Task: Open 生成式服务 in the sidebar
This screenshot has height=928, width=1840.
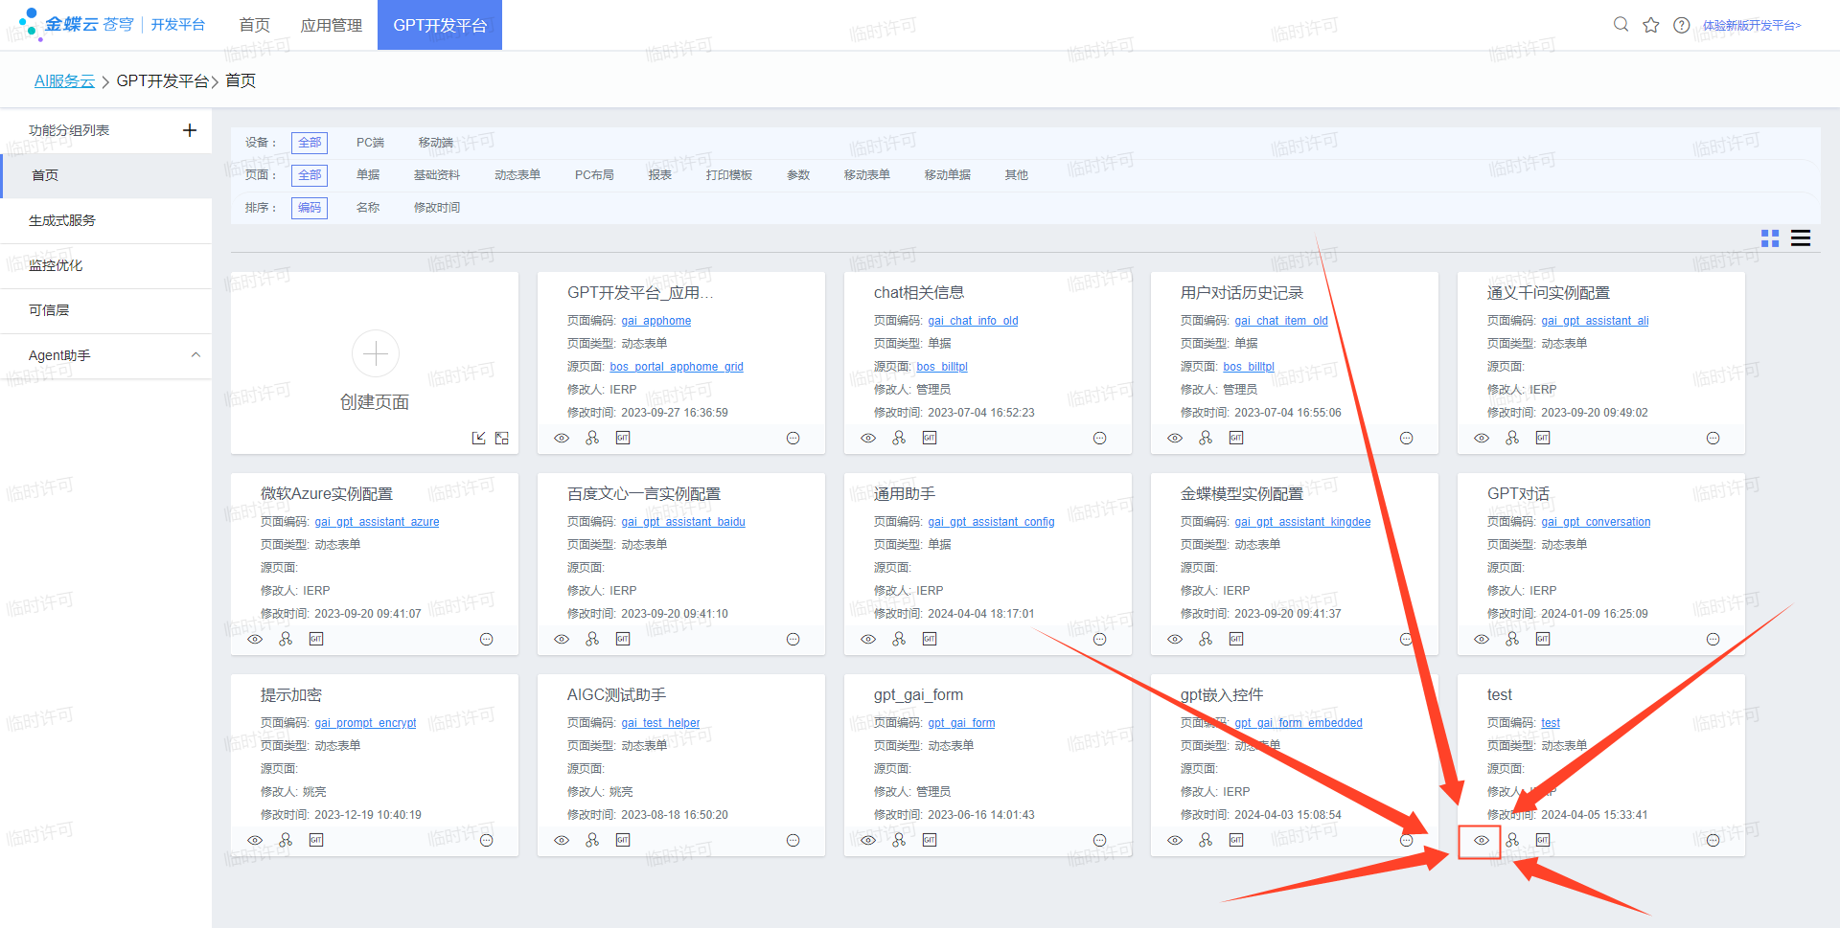Action: [x=62, y=220]
